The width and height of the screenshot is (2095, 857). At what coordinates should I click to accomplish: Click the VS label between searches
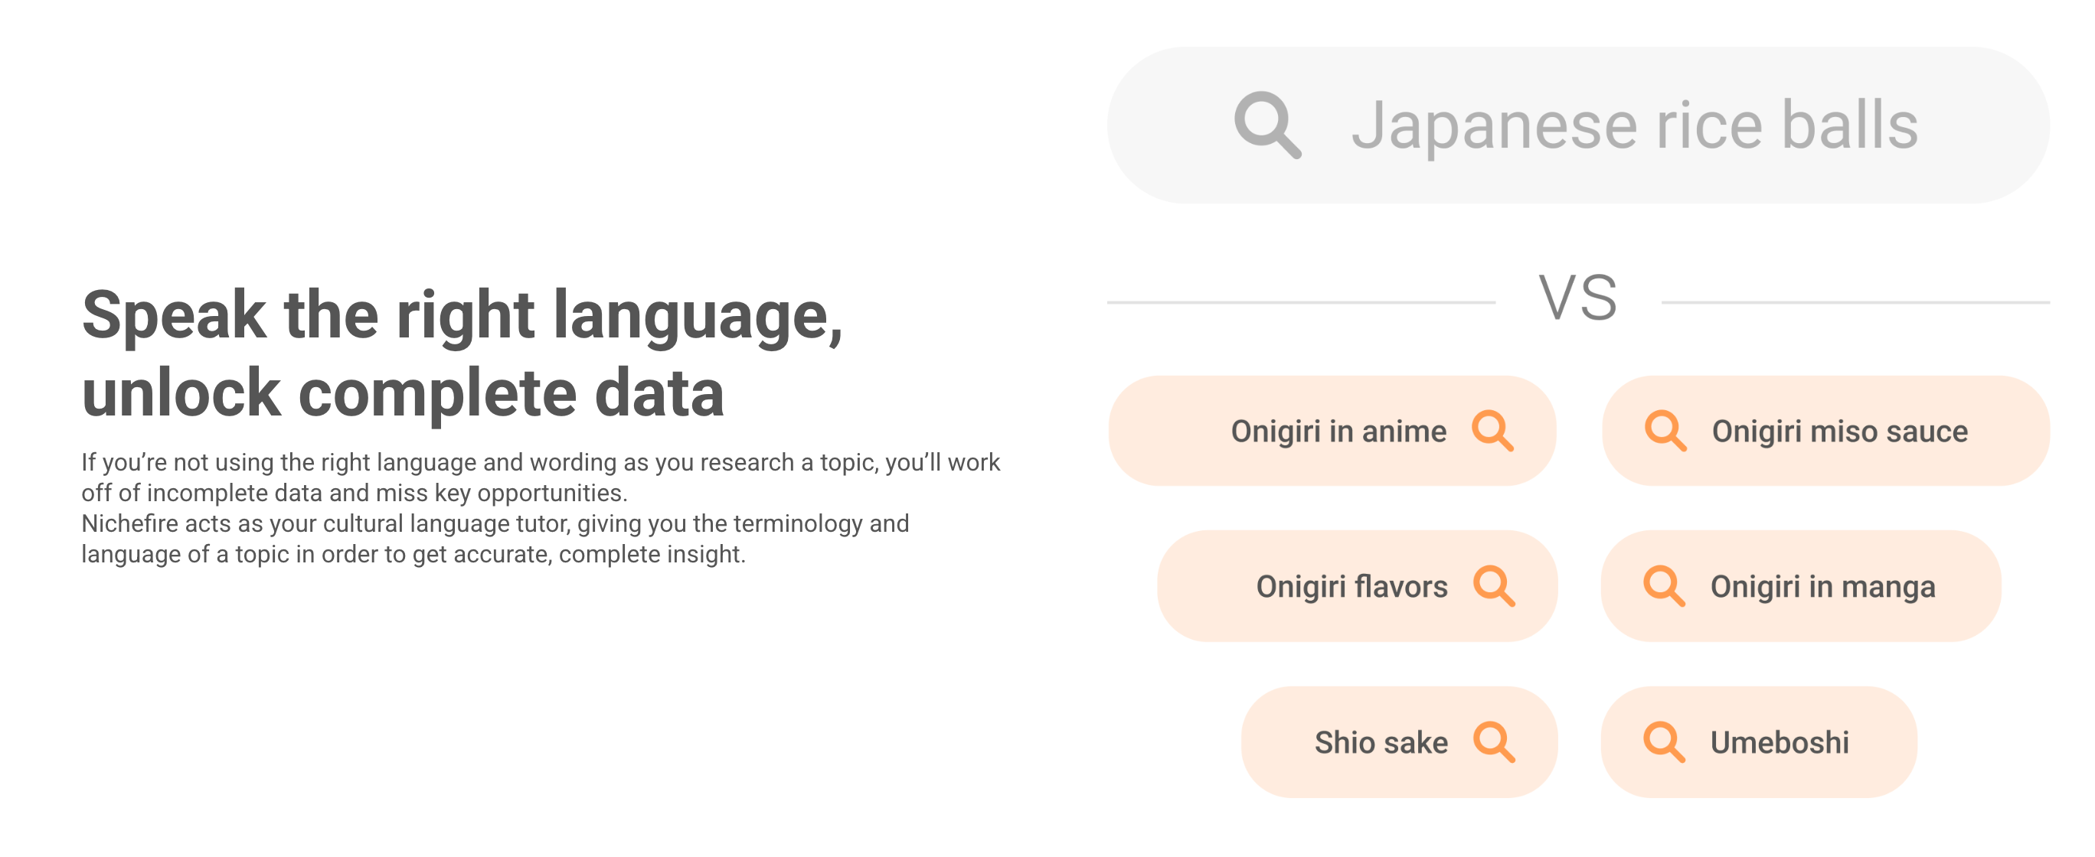point(1577,299)
